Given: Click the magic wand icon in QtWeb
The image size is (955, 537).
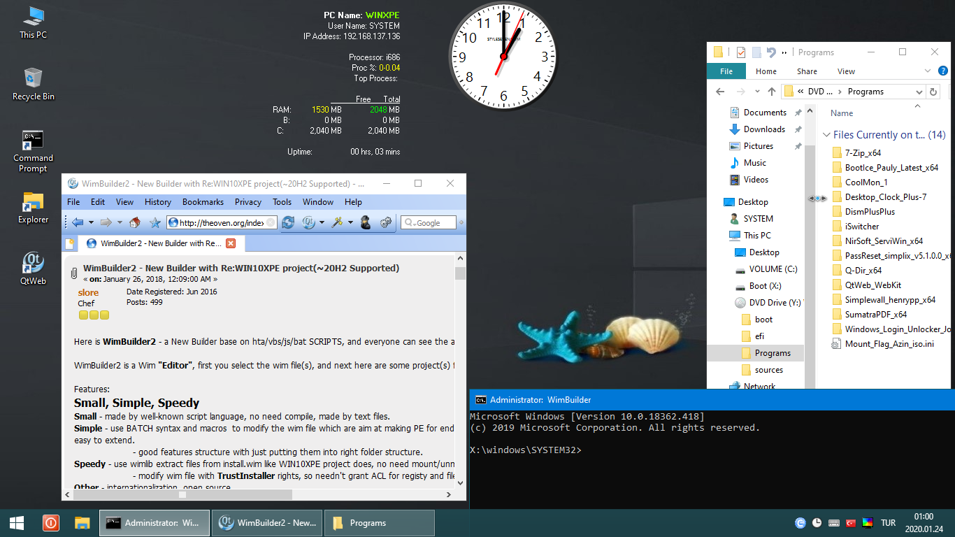Looking at the screenshot, I should point(337,222).
